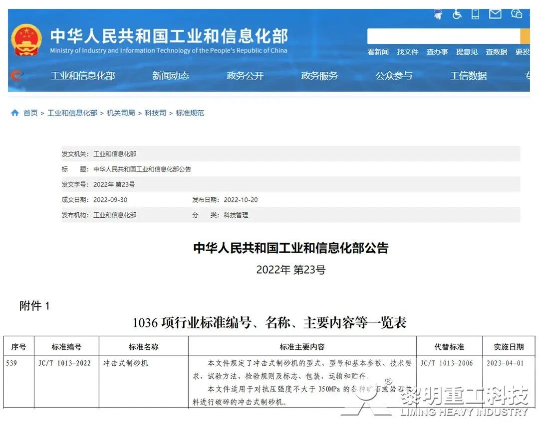Click the home icon in breadcrumb
539x436 pixels.
15,113
